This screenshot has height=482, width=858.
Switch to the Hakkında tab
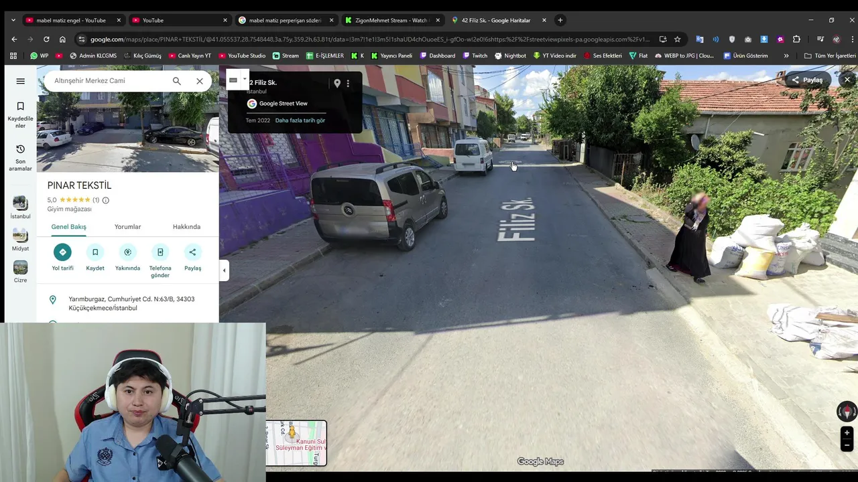pos(186,227)
